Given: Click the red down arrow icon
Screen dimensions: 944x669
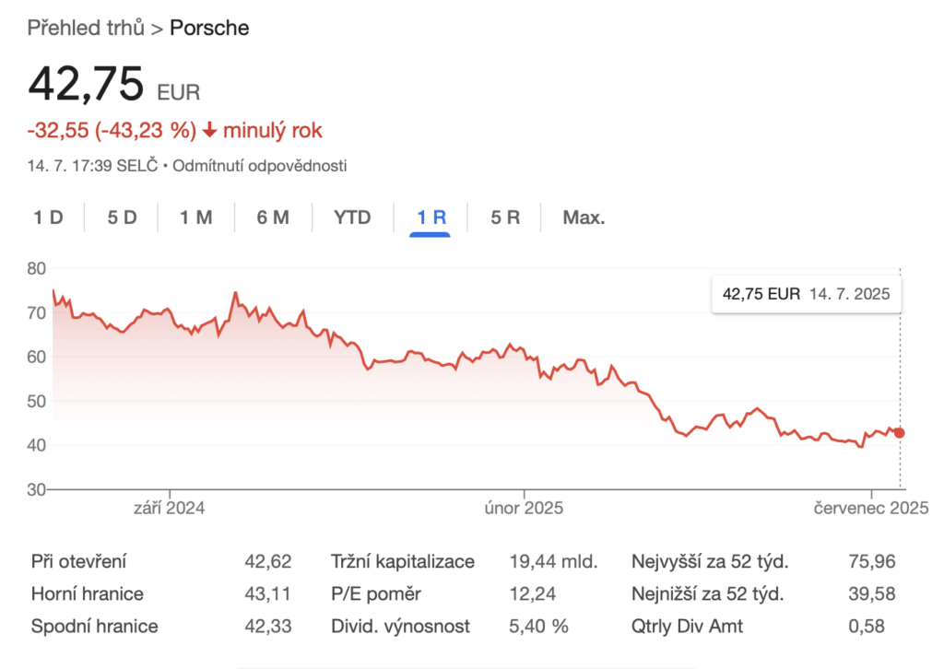Looking at the screenshot, I should tap(209, 131).
